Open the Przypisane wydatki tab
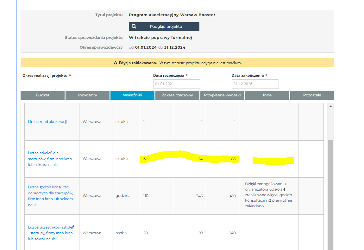Screen dimensions: 364x250 (222, 95)
